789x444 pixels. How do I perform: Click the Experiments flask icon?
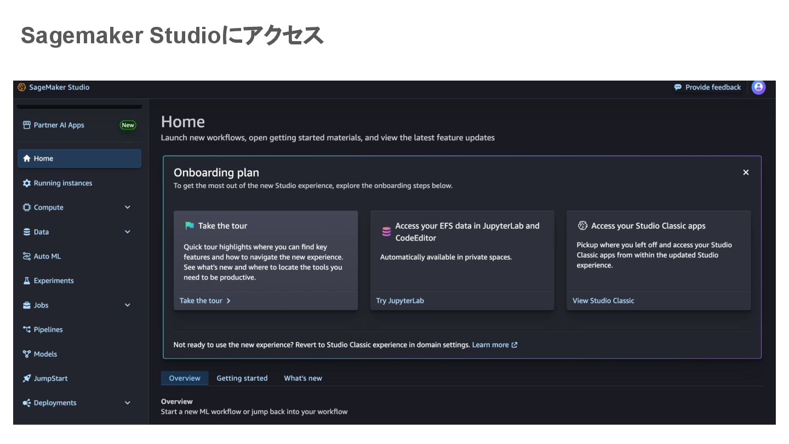pyautogui.click(x=26, y=281)
